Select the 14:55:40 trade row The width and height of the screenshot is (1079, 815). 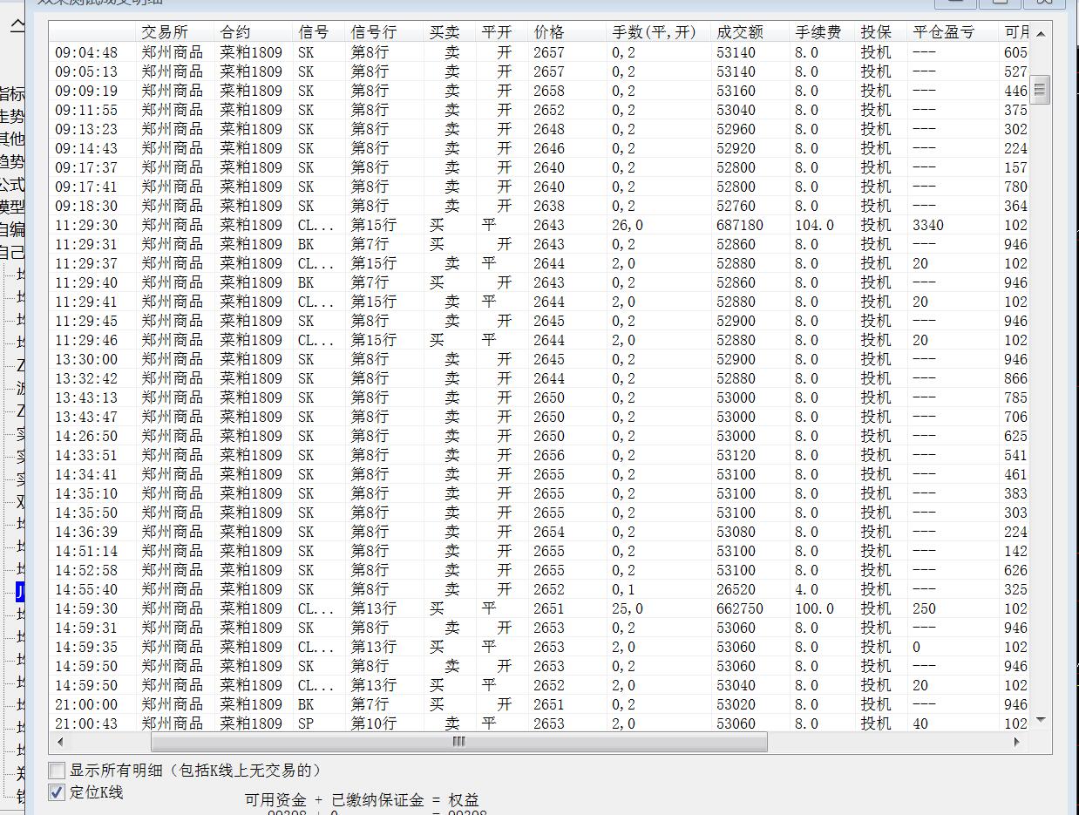pyautogui.click(x=349, y=589)
